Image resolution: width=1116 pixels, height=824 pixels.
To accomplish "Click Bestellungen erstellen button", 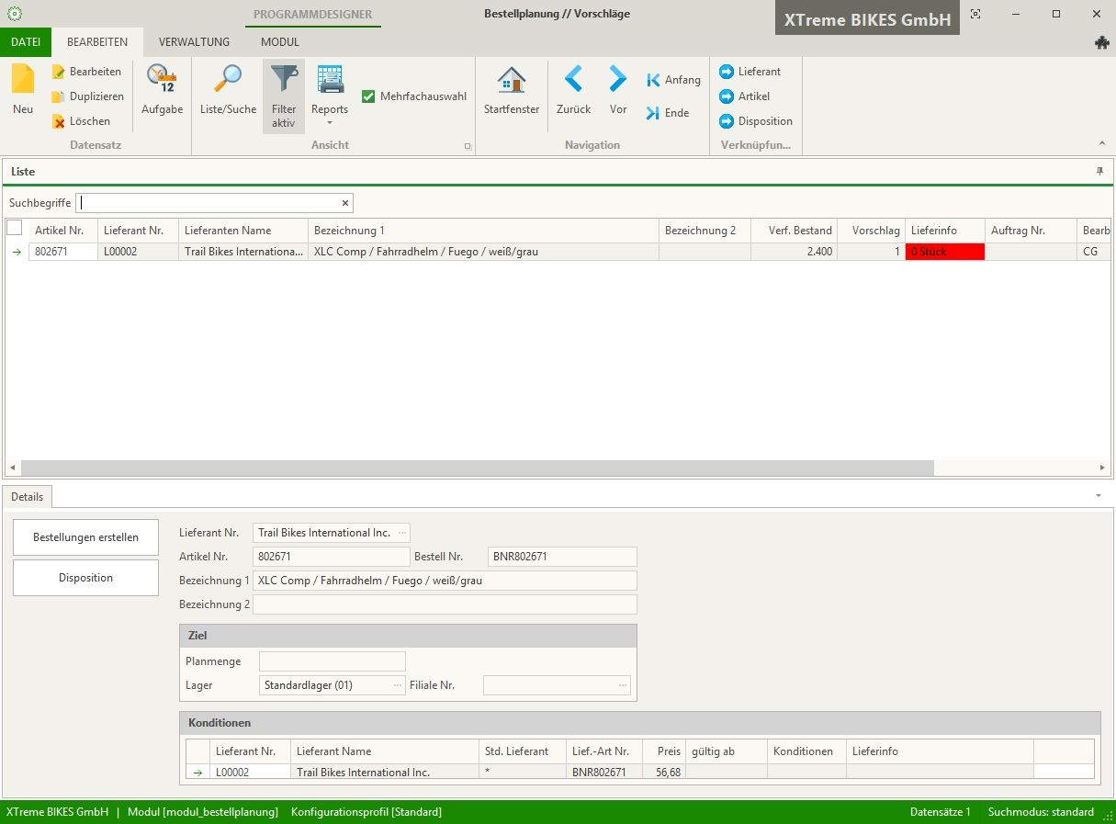I will 85,537.
